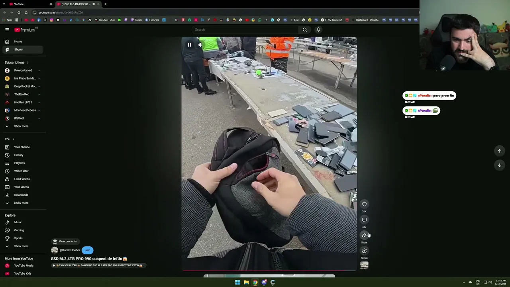
Task: Expand Show more under Downloads
Action: tap(23, 203)
